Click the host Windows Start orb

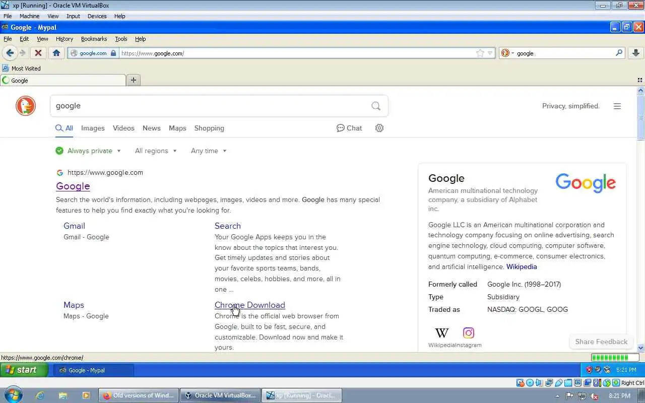[x=13, y=395]
